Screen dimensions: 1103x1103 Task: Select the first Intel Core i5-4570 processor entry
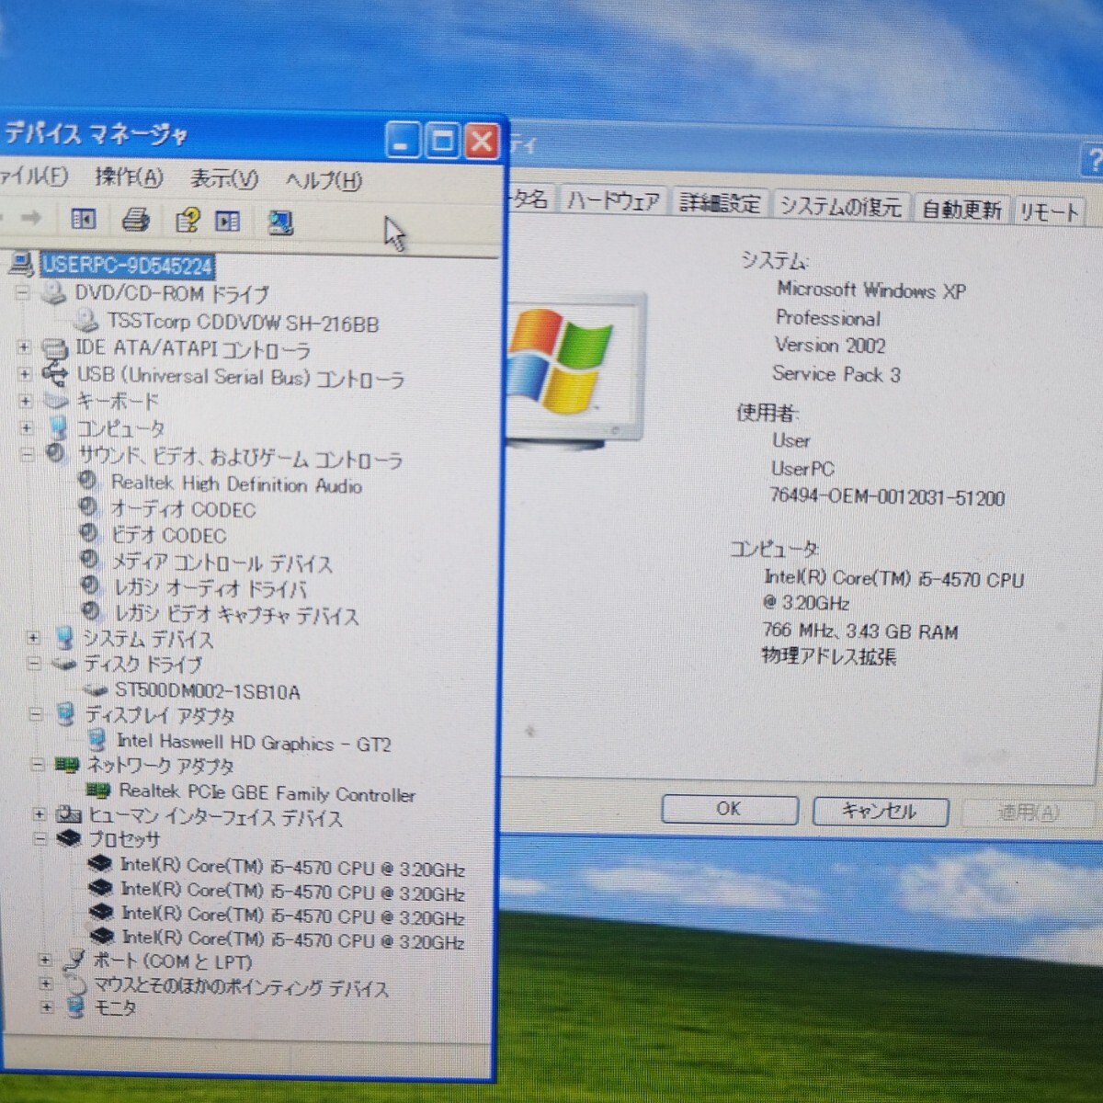292,868
